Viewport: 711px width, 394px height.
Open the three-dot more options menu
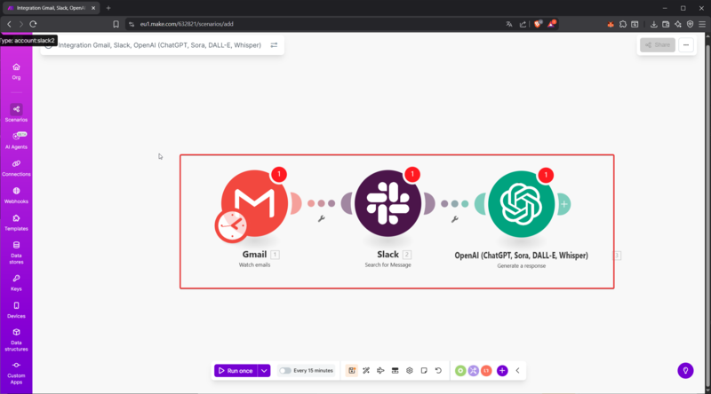(x=685, y=44)
